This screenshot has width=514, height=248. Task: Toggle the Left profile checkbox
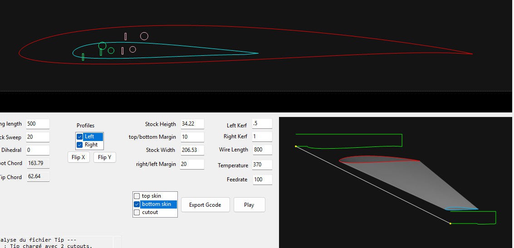coord(80,136)
